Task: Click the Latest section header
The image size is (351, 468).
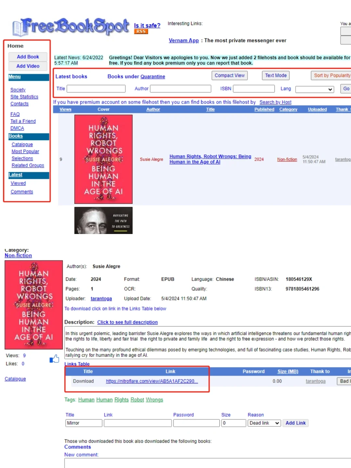Action: 29,175
